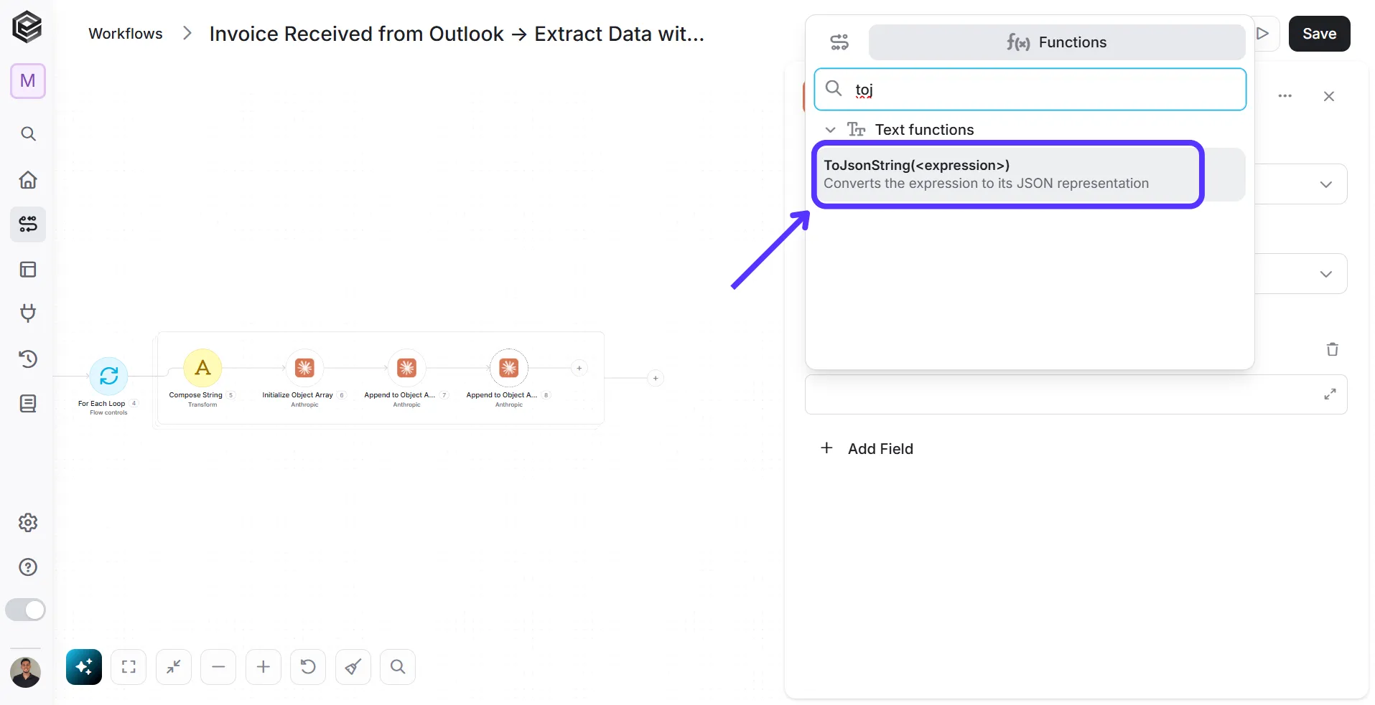Save the workflow

coord(1319,34)
